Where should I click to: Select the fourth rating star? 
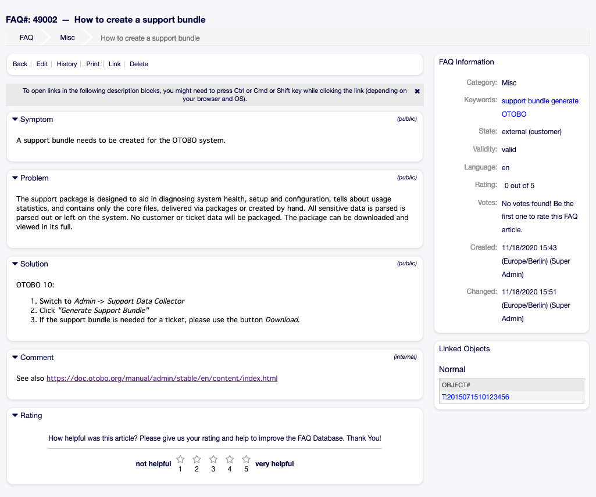230,459
